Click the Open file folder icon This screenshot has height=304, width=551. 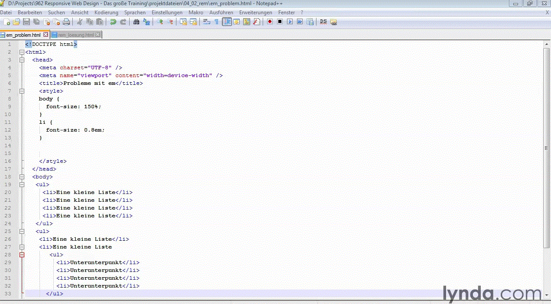[16, 22]
